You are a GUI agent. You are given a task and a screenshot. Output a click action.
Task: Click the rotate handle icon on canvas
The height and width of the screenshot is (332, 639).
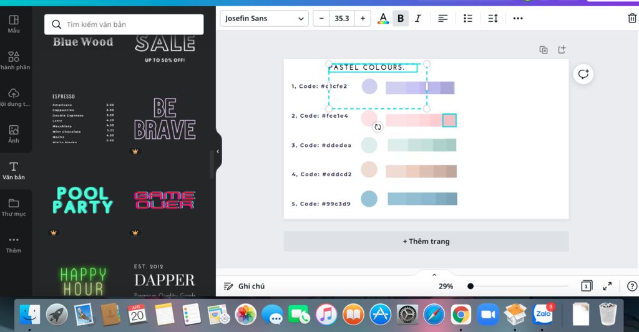378,127
